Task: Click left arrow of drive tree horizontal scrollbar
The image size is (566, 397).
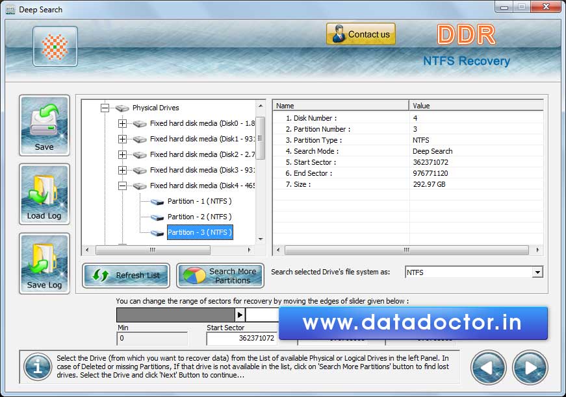Action: (87, 250)
